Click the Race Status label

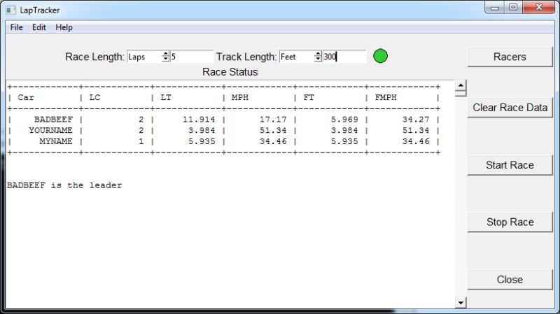[230, 72]
